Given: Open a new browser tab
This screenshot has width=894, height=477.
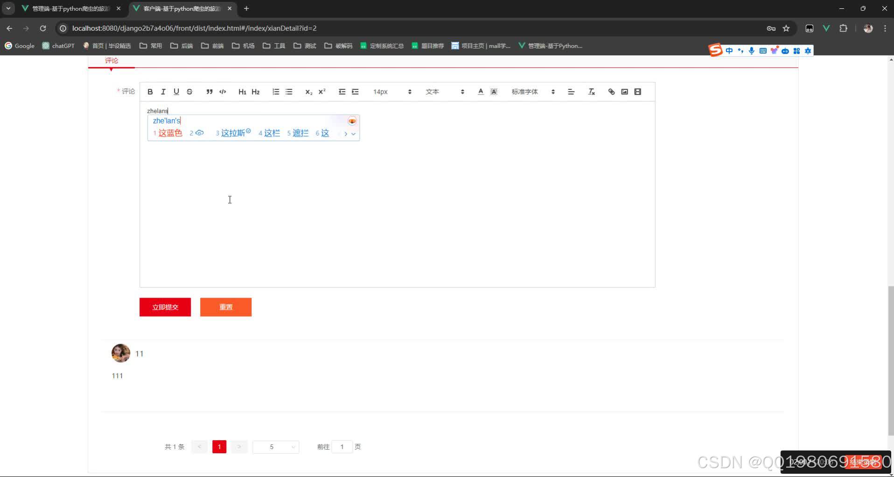Looking at the screenshot, I should click(x=246, y=8).
